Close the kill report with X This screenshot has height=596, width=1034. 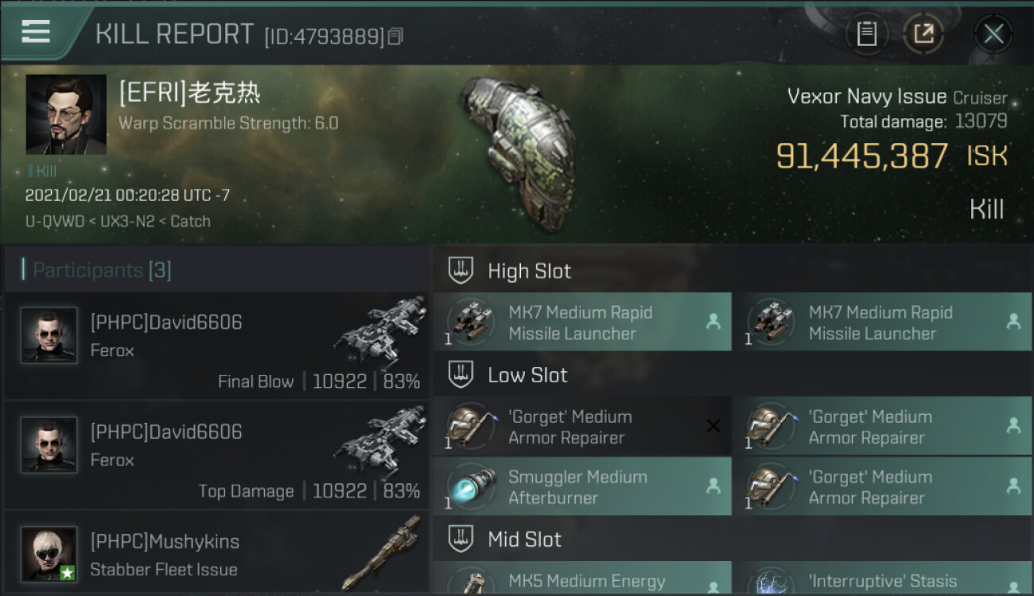[993, 33]
